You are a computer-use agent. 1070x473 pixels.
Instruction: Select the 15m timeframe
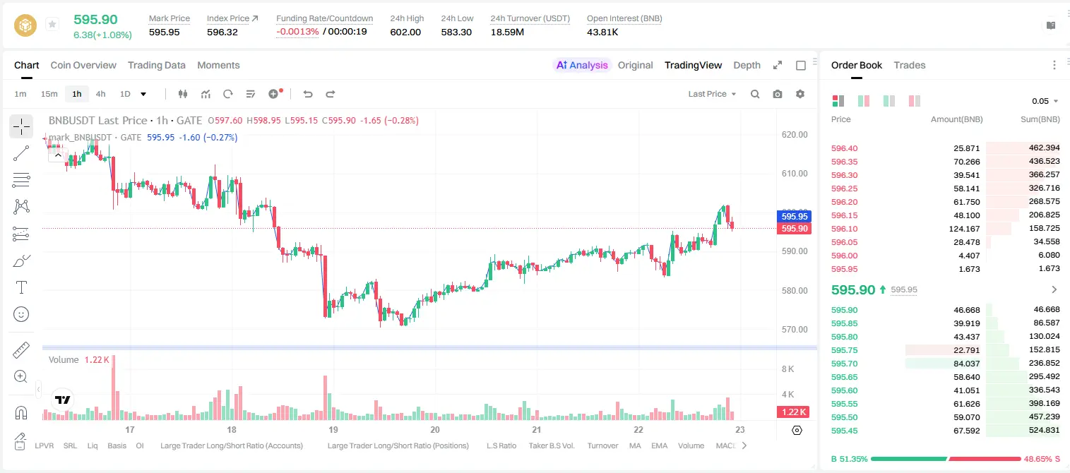point(49,94)
